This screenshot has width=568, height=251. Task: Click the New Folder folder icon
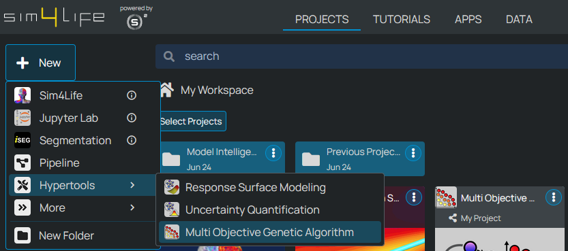pyautogui.click(x=23, y=236)
